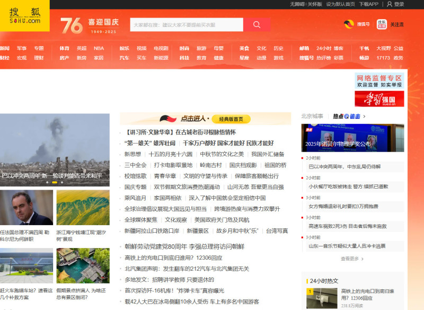Click the magnifier search button
The image size is (424, 310).
click(x=257, y=24)
